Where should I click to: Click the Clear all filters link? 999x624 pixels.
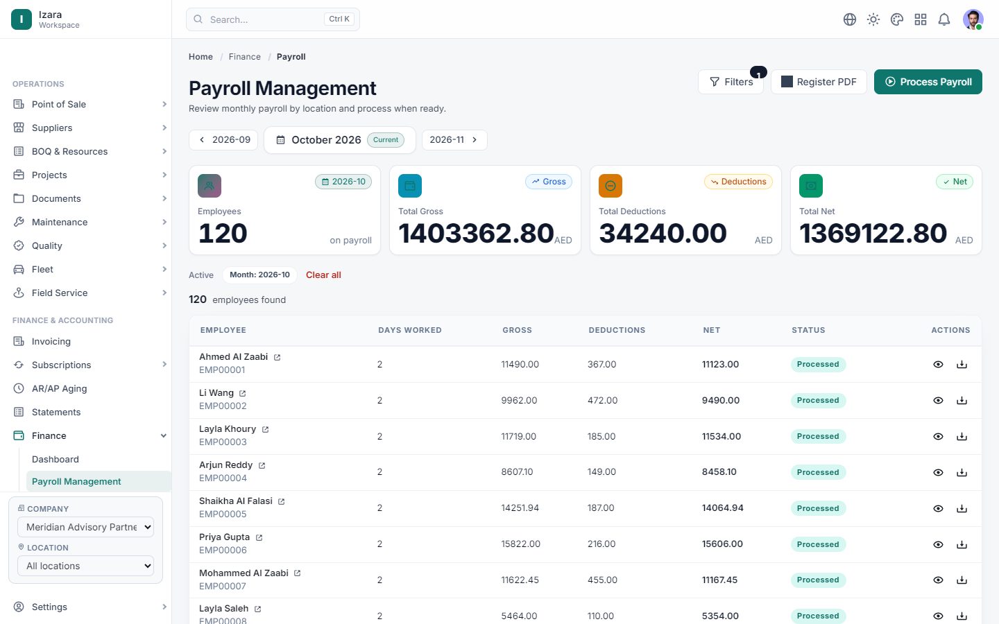323,275
